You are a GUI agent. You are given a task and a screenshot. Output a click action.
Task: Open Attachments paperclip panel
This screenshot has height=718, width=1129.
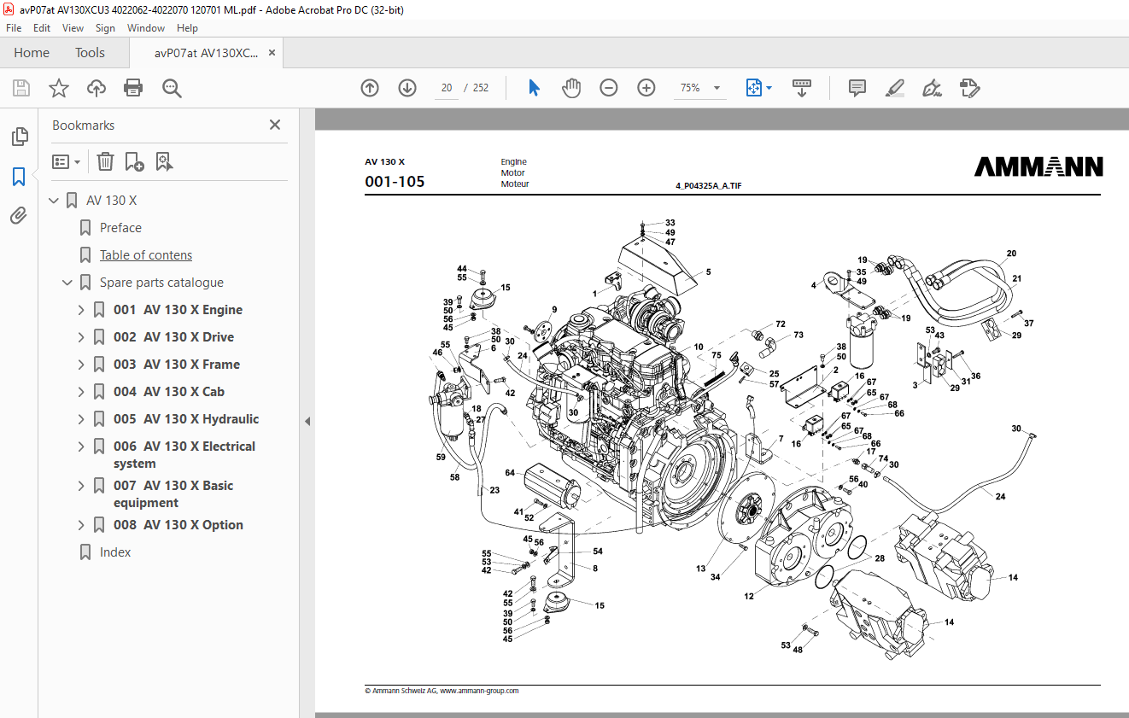(x=19, y=216)
